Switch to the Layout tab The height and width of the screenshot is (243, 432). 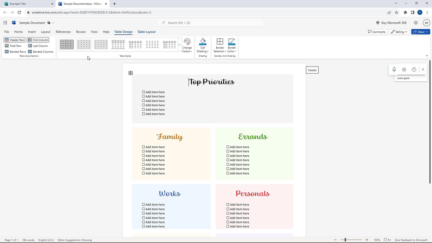click(x=46, y=32)
